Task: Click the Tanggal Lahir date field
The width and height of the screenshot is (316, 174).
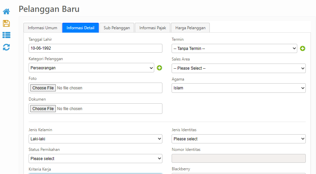Action: pyautogui.click(x=95, y=48)
